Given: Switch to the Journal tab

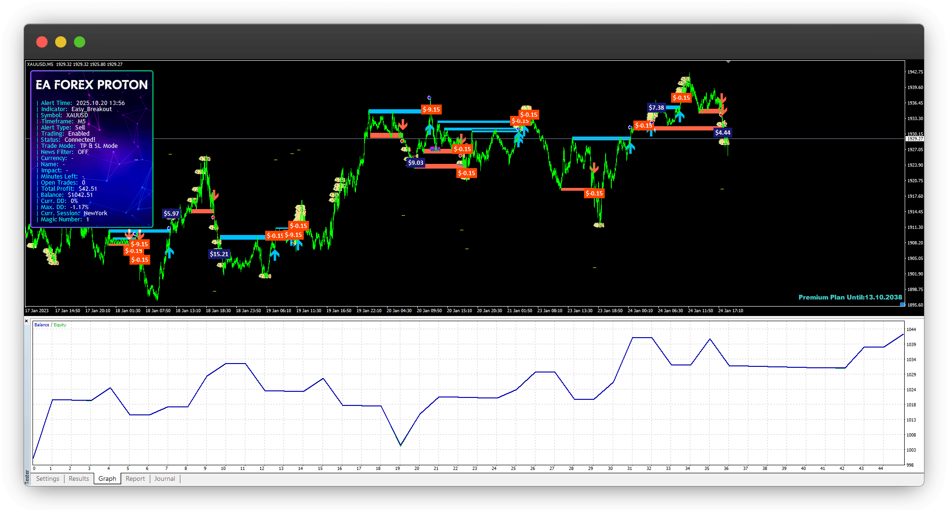Looking at the screenshot, I should click(x=164, y=478).
